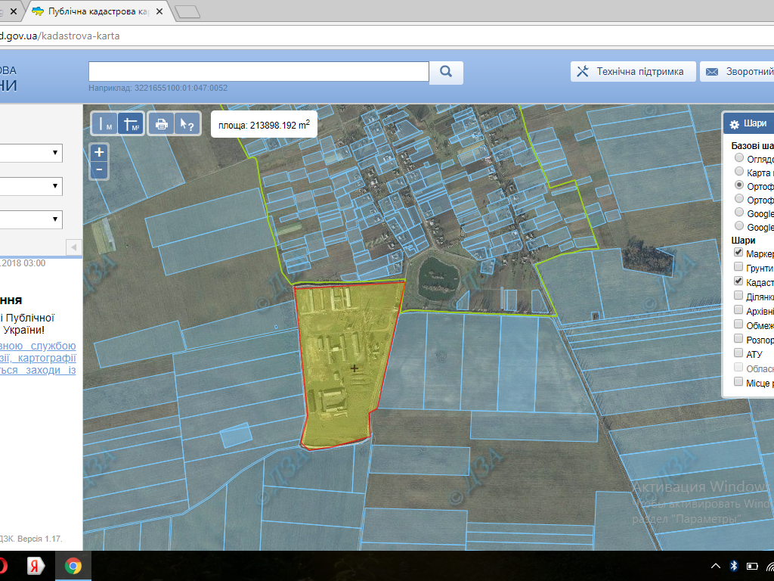Select the Карта base layer radio button
Screen dimensions: 774x581
[x=738, y=172]
